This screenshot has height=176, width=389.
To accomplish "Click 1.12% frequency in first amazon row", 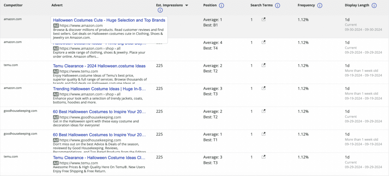I will pyautogui.click(x=303, y=20).
